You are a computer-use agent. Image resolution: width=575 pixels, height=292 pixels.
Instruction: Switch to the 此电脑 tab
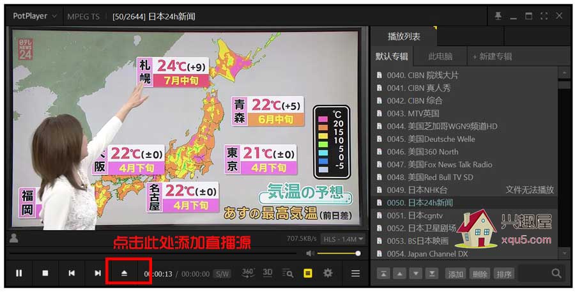(440, 56)
